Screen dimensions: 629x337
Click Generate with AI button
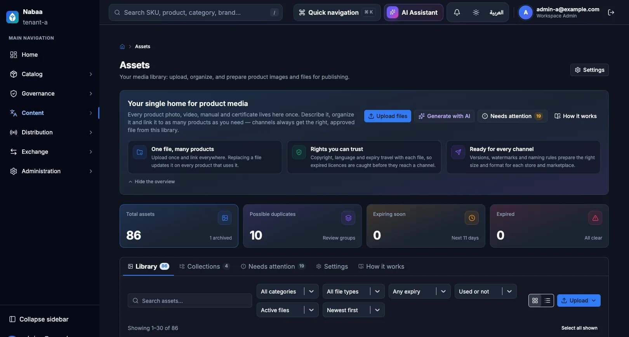[x=444, y=116]
